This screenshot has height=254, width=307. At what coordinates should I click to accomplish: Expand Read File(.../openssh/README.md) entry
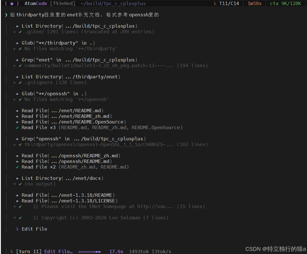(x=17, y=162)
